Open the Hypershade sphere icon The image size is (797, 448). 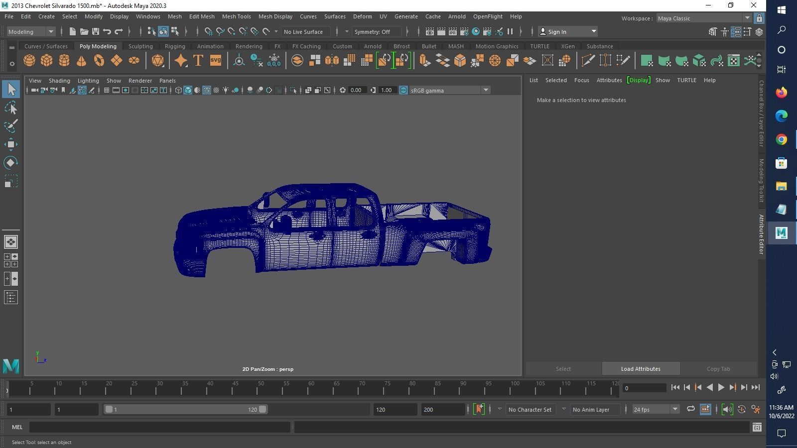click(x=476, y=31)
